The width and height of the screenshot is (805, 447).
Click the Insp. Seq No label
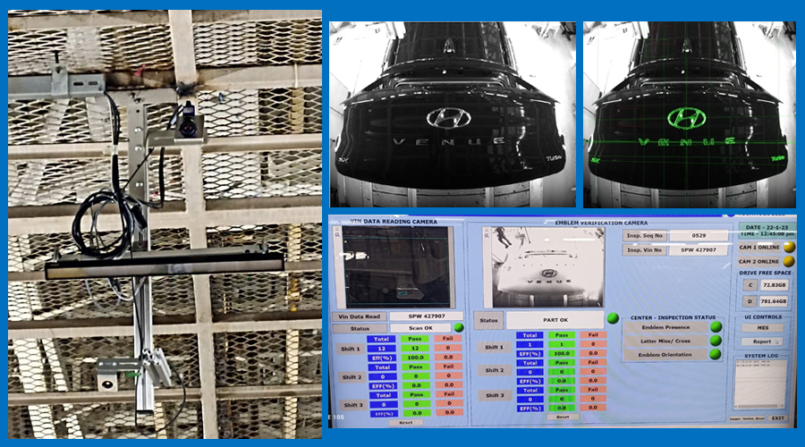point(645,235)
